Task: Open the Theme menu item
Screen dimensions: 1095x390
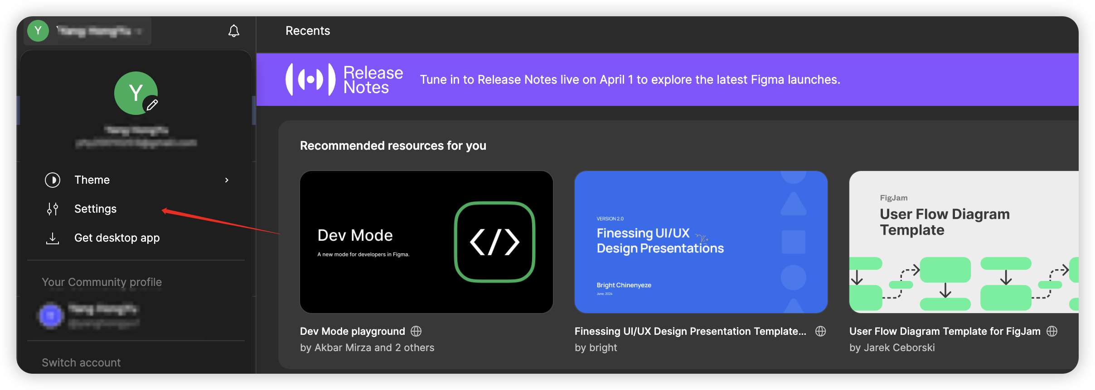Action: click(x=136, y=180)
